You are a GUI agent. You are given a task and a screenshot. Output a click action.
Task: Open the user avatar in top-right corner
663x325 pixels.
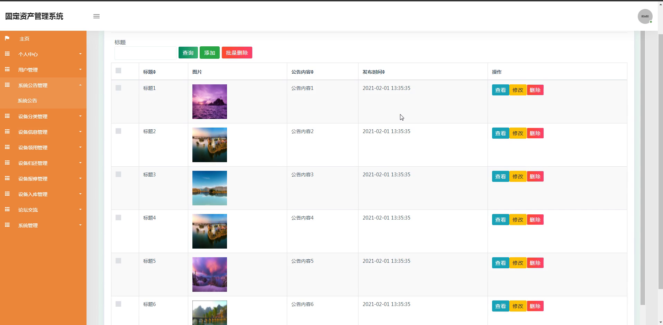tap(645, 16)
